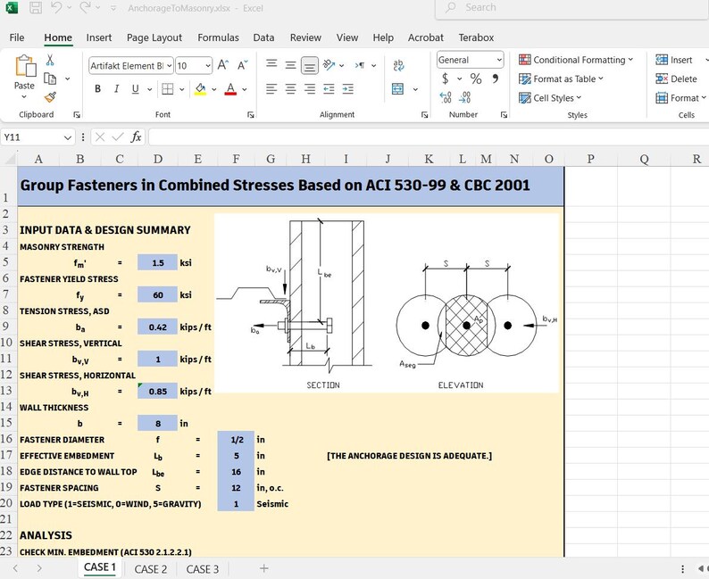Increase font size with larger A
The image size is (709, 579).
point(223,65)
